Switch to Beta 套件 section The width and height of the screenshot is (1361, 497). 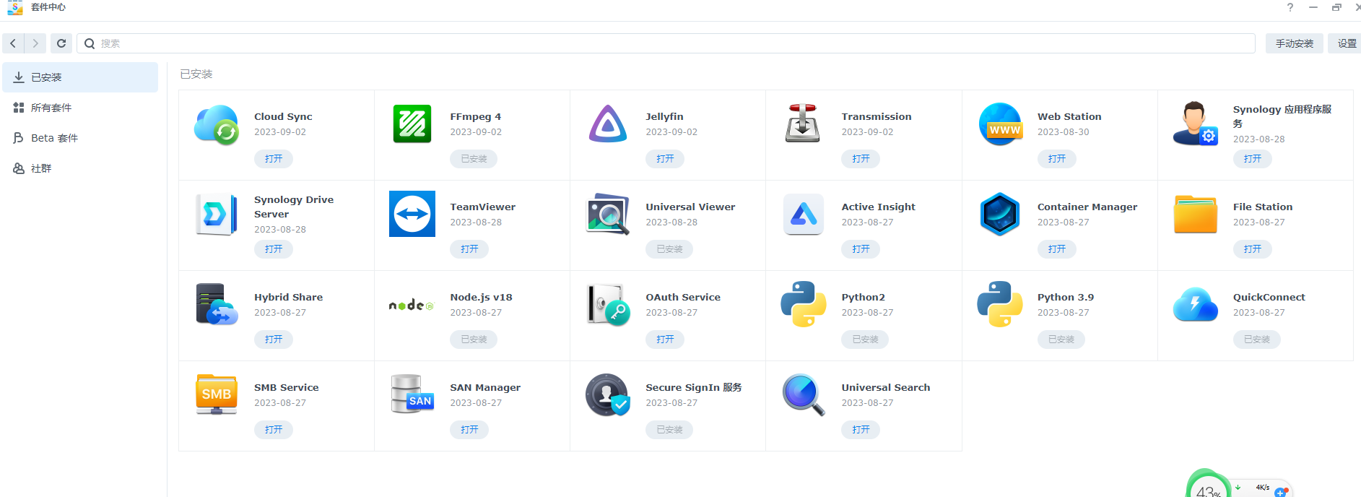click(x=54, y=138)
